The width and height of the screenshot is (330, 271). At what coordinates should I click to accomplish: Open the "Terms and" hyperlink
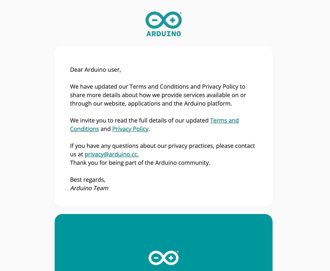(224, 120)
